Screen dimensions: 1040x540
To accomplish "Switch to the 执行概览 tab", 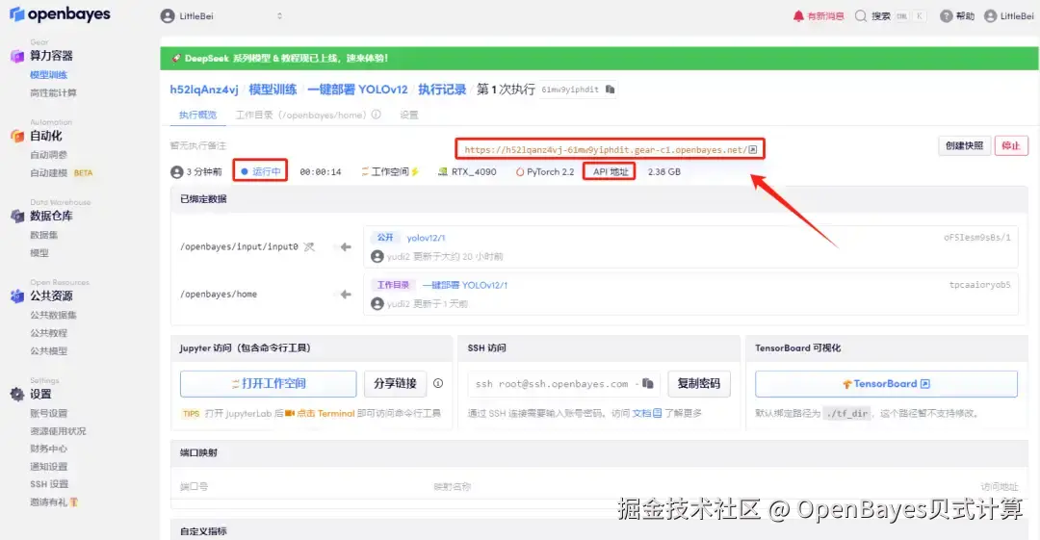I will click(x=197, y=115).
